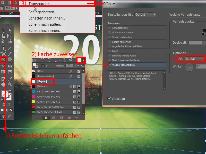Choose Schein nach innen… menu entry

[45, 31]
